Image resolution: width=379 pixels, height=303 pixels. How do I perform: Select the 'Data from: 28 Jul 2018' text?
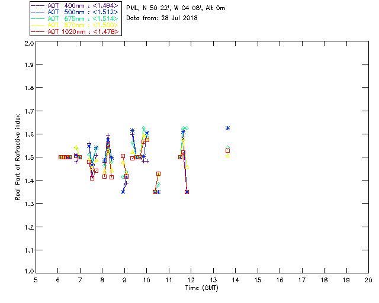click(162, 18)
